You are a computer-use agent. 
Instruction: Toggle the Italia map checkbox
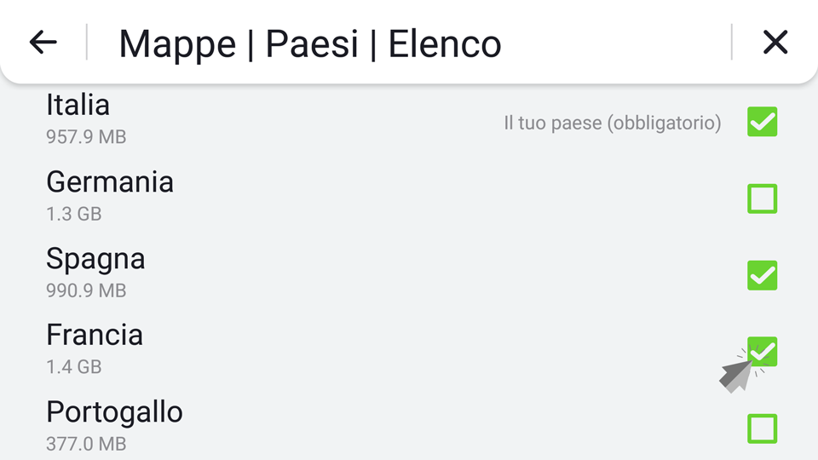click(x=762, y=122)
